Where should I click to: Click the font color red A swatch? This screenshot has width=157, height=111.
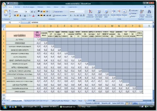point(34,15)
